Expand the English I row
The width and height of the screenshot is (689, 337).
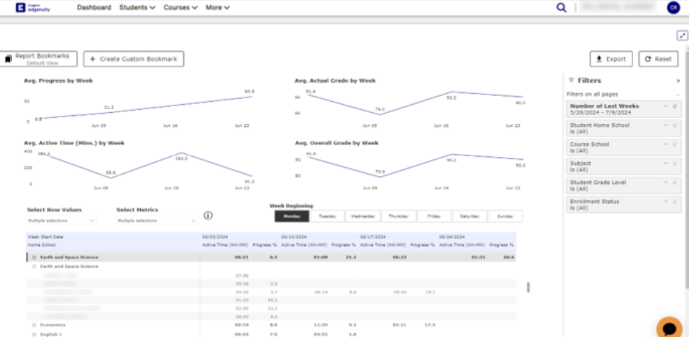click(x=34, y=335)
